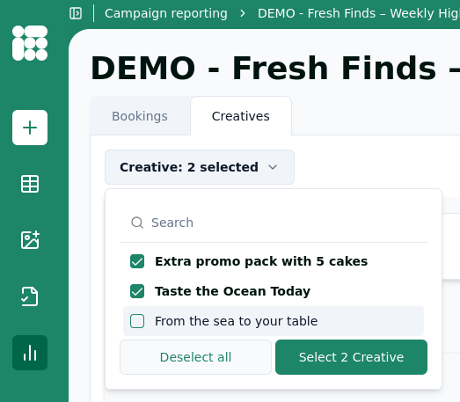The image size is (460, 402).
Task: Select the Creatives tab
Action: coord(241,116)
